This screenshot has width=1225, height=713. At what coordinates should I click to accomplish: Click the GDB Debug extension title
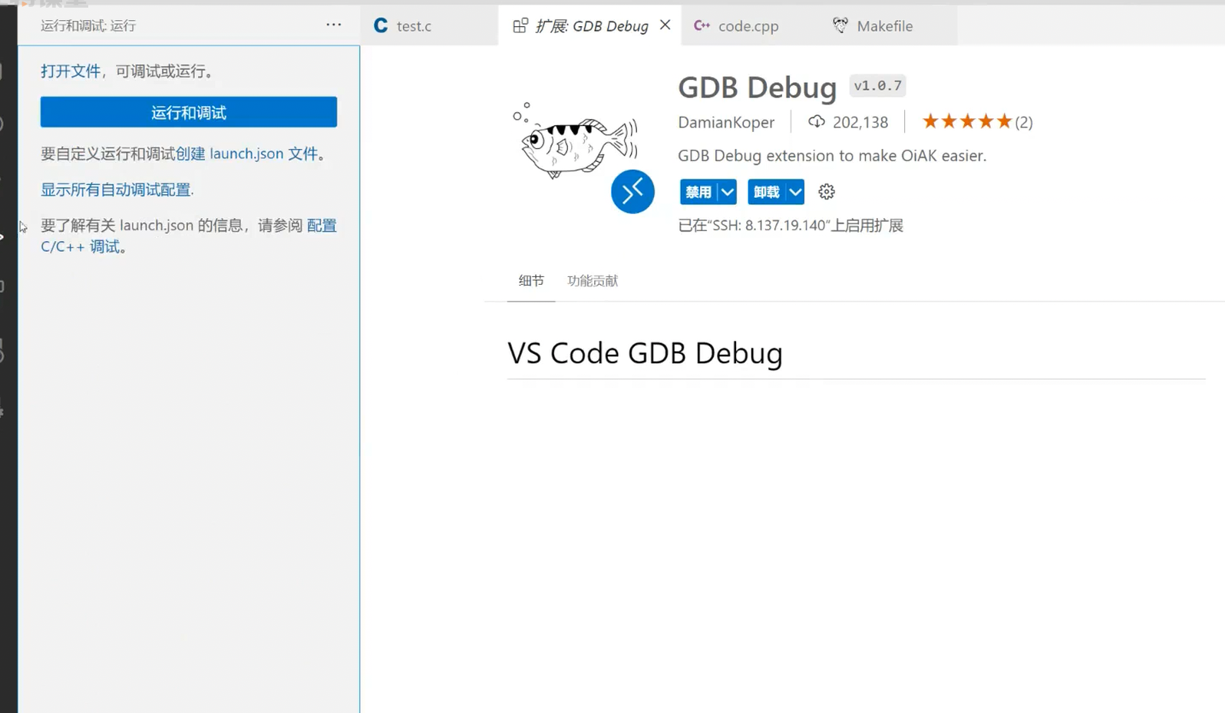tap(757, 87)
